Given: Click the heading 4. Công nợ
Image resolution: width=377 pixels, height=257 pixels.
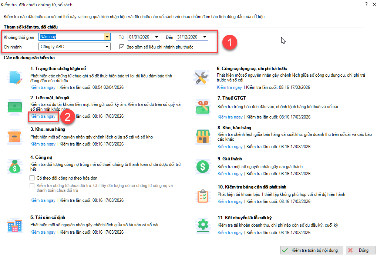Looking at the screenshot, I should click(41, 157).
